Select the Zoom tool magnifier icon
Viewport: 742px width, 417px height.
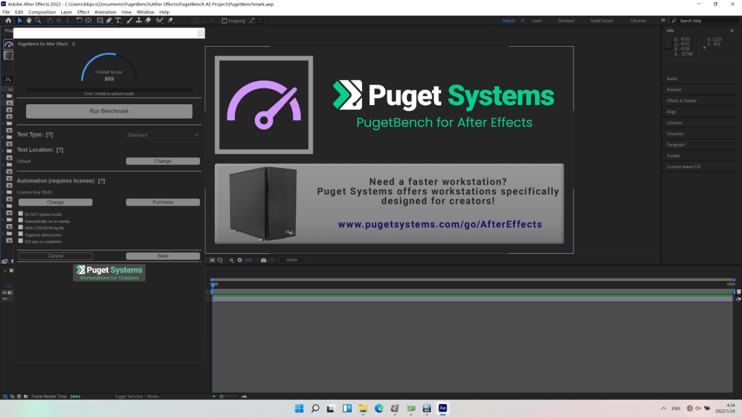click(x=38, y=21)
